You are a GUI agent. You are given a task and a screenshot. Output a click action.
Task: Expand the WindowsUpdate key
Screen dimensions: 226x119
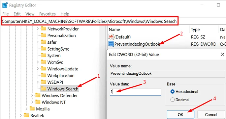tap(38, 69)
